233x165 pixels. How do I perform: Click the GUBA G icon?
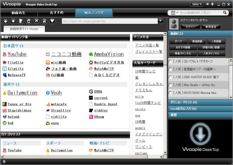click(91, 92)
